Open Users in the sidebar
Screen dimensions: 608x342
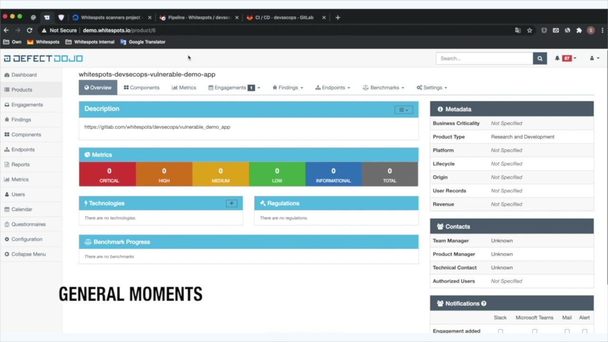click(x=18, y=194)
